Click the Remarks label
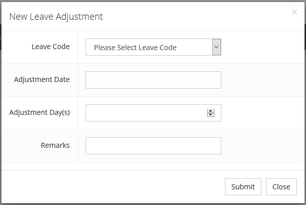Image resolution: width=306 pixels, height=205 pixels. tap(55, 145)
